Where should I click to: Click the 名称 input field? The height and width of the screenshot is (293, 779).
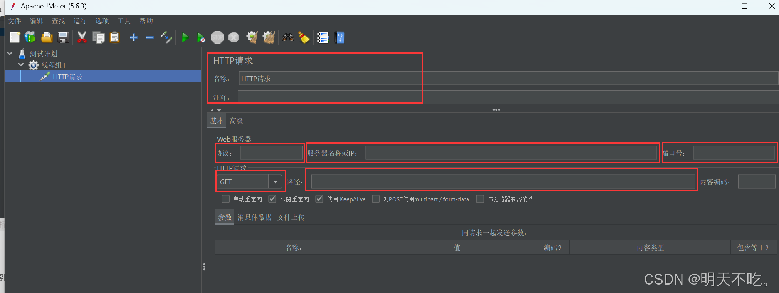509,79
